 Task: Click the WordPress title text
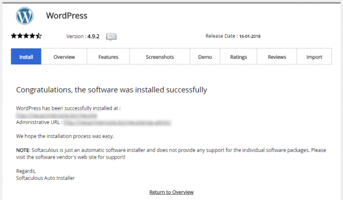66,16
